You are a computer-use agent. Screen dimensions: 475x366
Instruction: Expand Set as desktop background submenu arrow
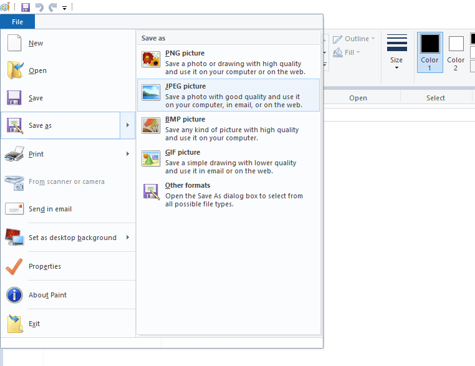(x=128, y=237)
